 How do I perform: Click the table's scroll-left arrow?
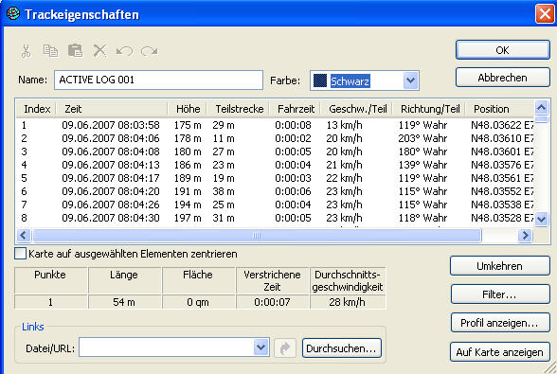tap(24, 235)
